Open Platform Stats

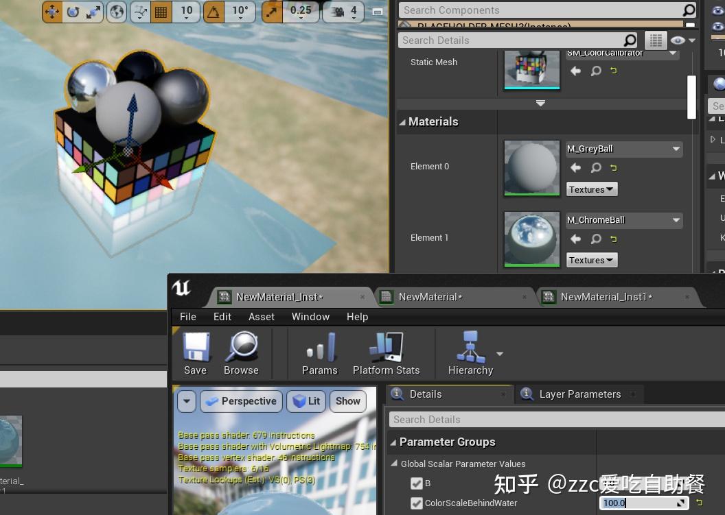pos(386,354)
